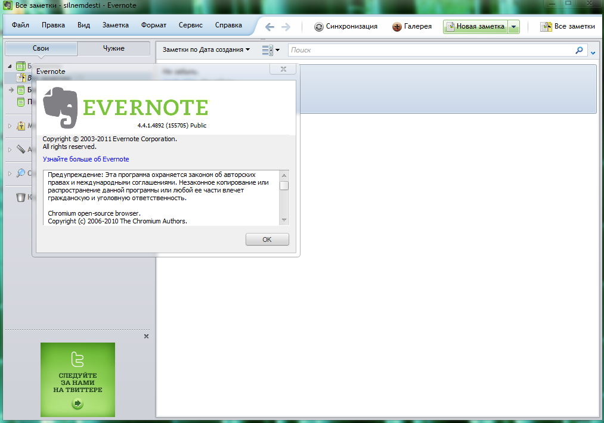This screenshot has height=423, width=604.
Task: Select the notebook marked with an arrow
Action: 21,90
